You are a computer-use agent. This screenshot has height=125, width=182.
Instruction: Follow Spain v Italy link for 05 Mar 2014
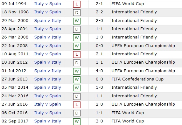48,87
